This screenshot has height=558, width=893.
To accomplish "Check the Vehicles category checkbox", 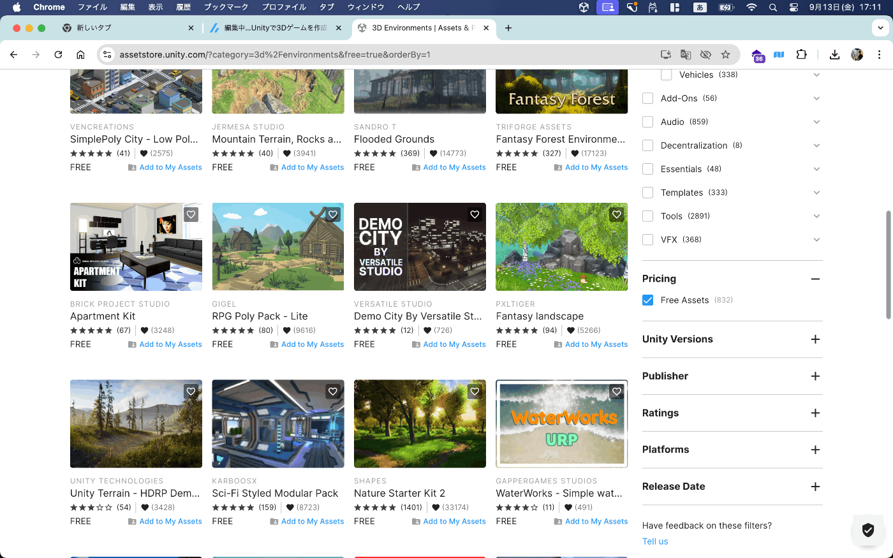I will pyautogui.click(x=667, y=75).
